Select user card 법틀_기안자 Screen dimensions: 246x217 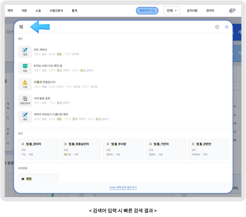coord(166,149)
